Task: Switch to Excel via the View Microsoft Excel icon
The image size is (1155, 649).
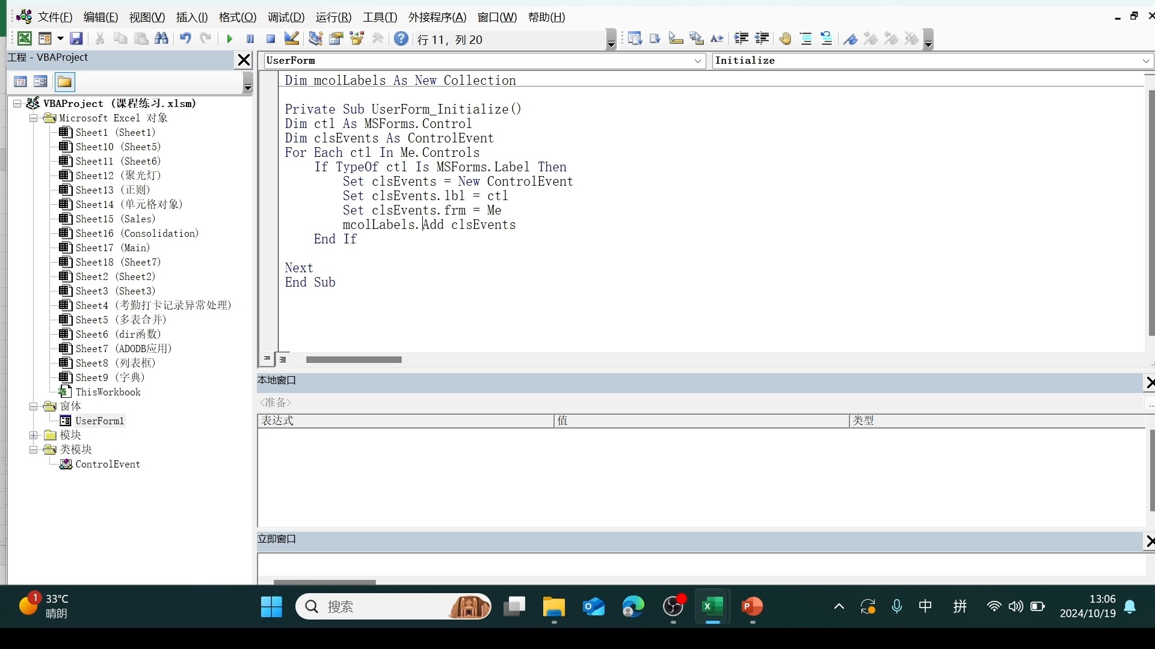Action: (x=24, y=39)
